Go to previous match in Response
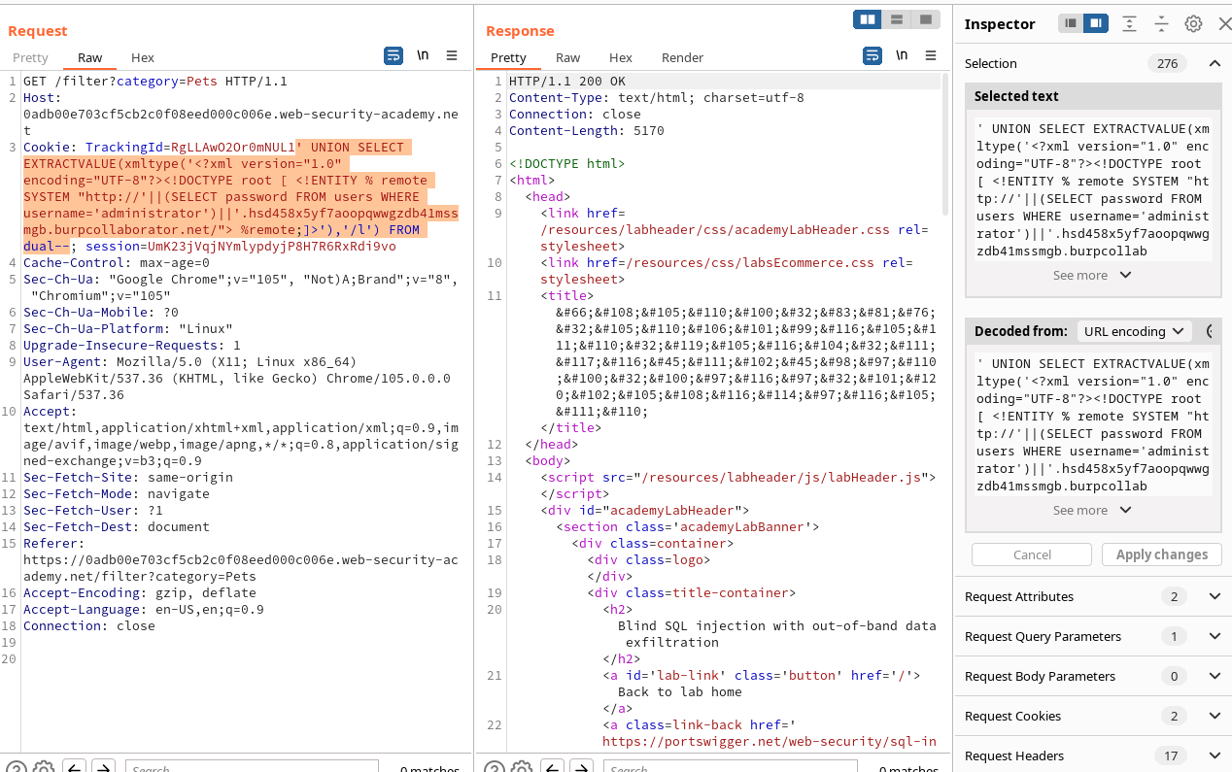Image resolution: width=1232 pixels, height=772 pixels. tap(553, 767)
